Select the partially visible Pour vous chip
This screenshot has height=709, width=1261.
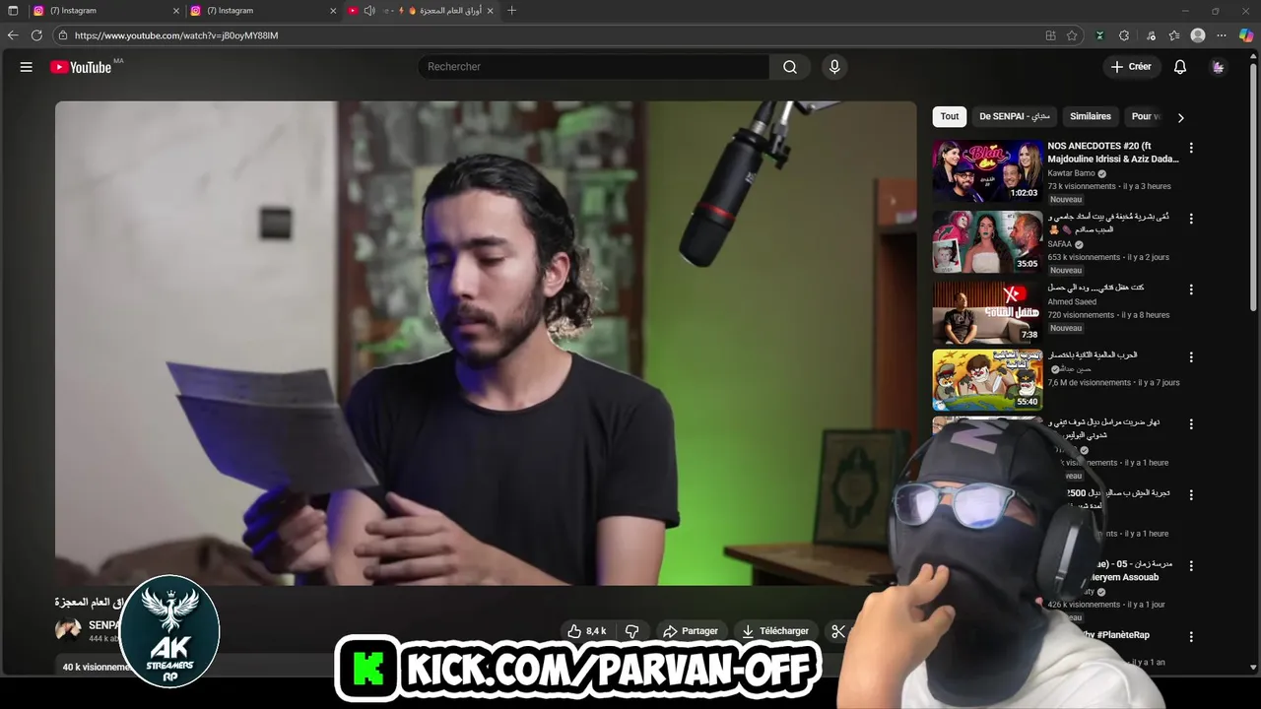pyautogui.click(x=1145, y=116)
